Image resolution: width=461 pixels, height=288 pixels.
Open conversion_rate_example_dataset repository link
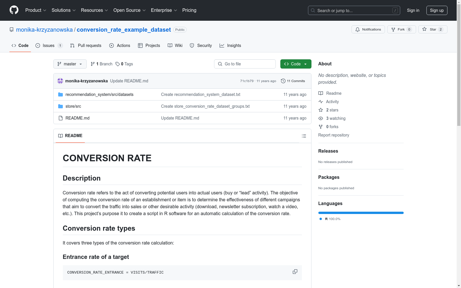(x=124, y=30)
